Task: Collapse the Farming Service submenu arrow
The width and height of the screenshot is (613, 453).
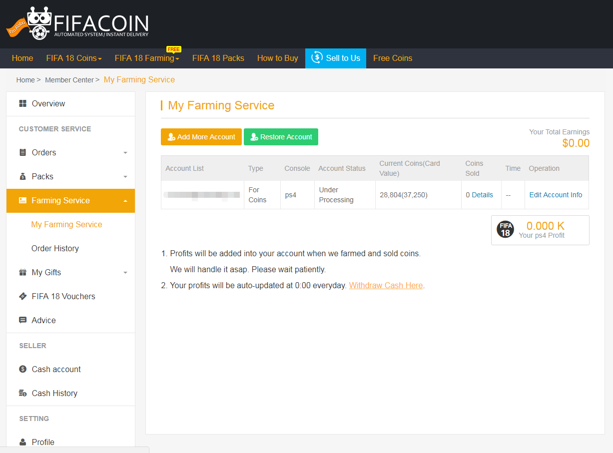Action: pos(125,201)
